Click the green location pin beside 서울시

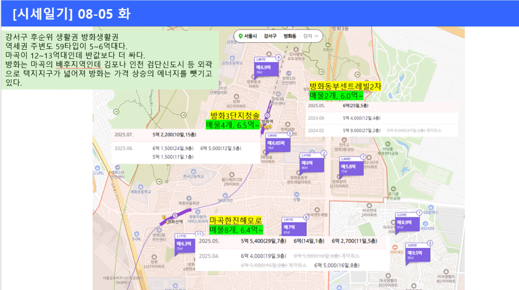click(x=241, y=36)
